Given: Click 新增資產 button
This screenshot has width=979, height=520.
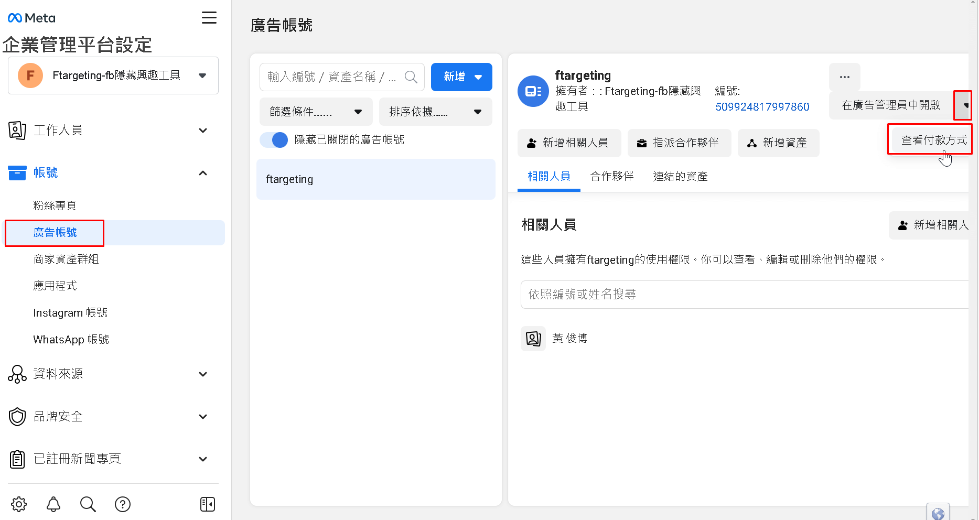Looking at the screenshot, I should click(x=779, y=143).
